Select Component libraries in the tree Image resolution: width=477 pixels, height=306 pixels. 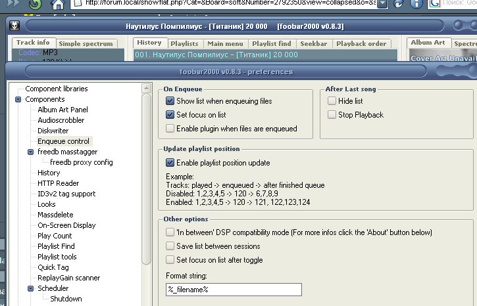click(x=57, y=89)
